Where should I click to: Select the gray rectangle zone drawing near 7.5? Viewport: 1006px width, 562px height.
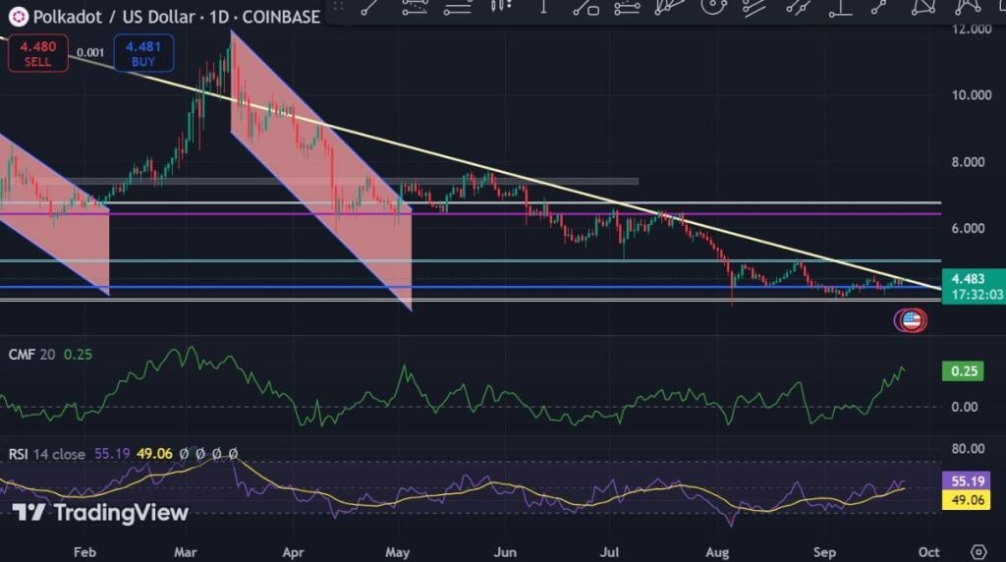pos(337,182)
